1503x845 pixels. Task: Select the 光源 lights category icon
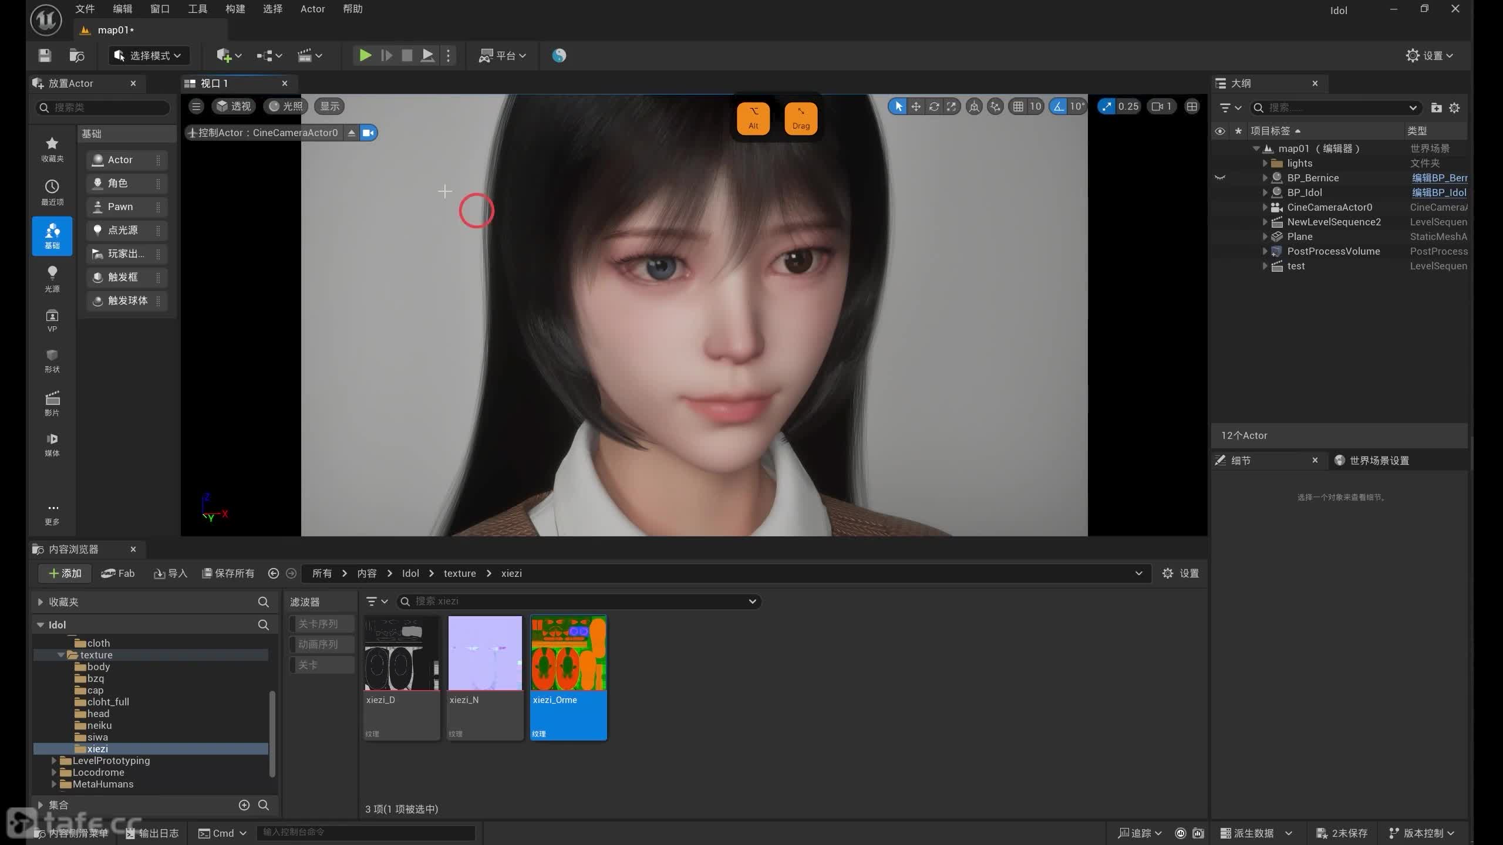pos(52,279)
